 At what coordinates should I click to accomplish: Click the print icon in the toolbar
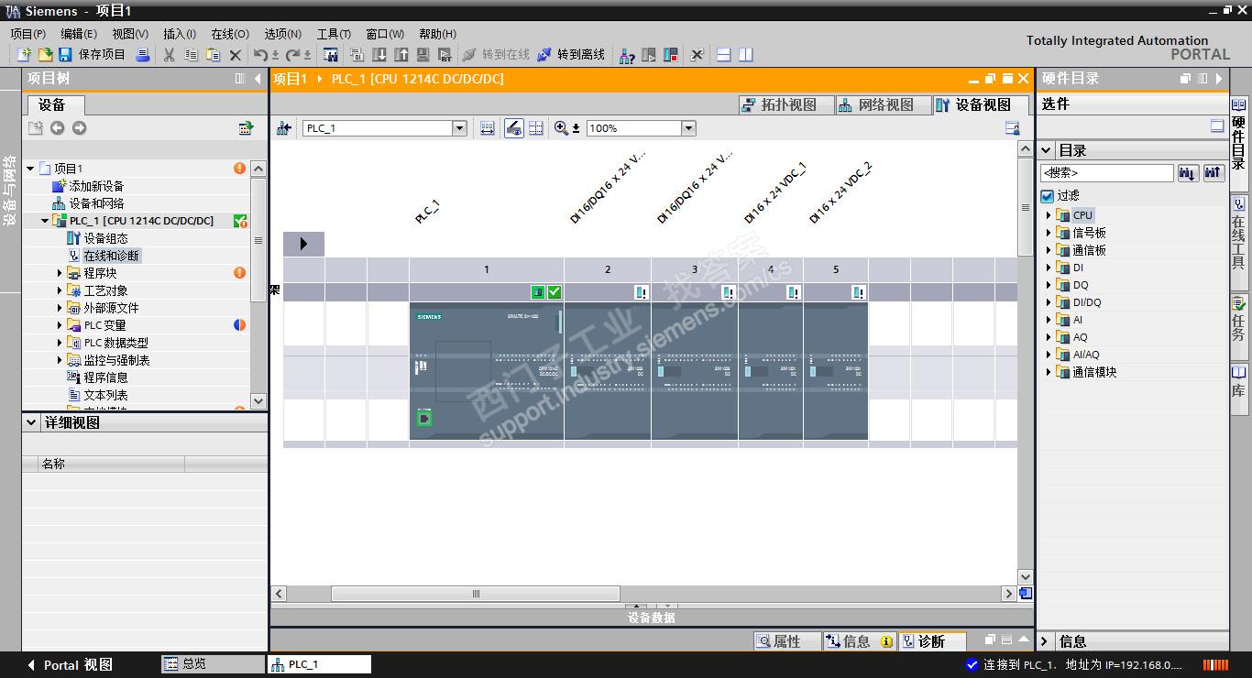143,55
